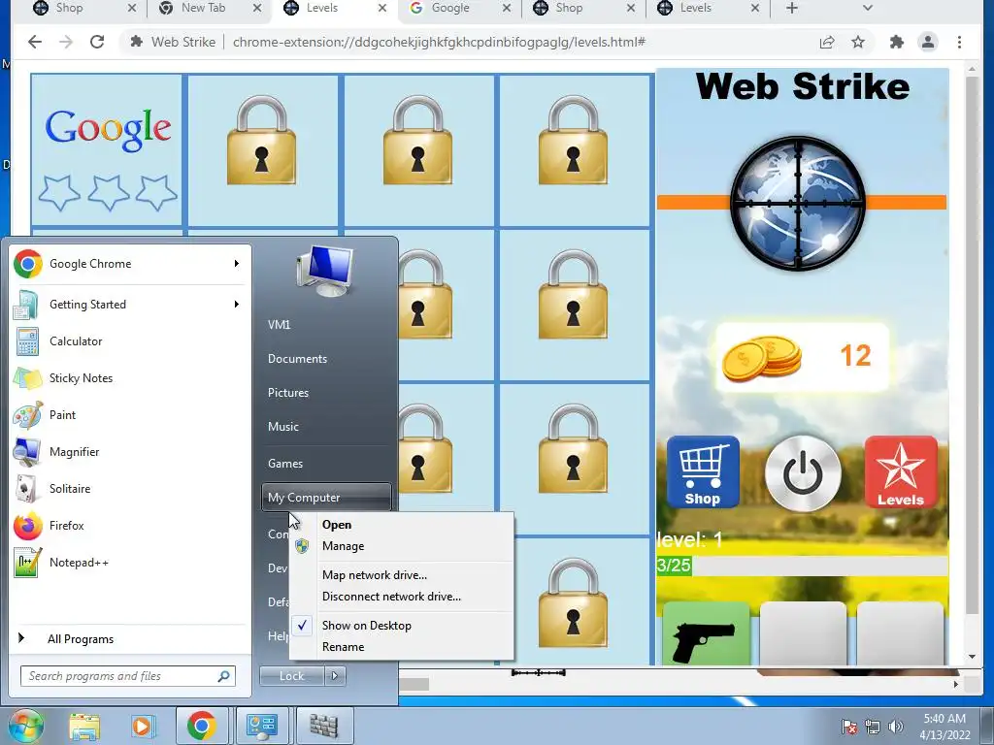Go back to the previous page

(35, 42)
